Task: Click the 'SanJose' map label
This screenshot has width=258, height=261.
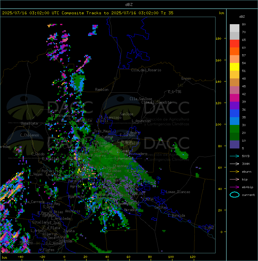Action: pyautogui.click(x=127, y=114)
